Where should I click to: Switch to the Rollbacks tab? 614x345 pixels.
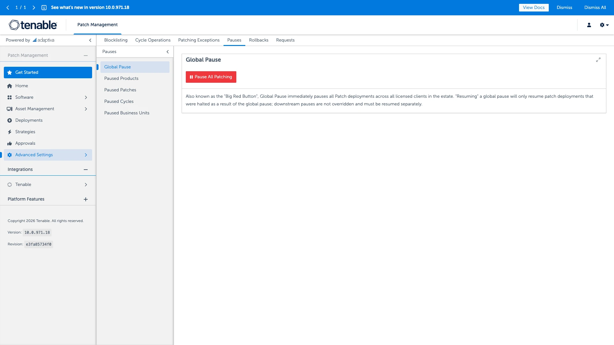tap(259, 40)
